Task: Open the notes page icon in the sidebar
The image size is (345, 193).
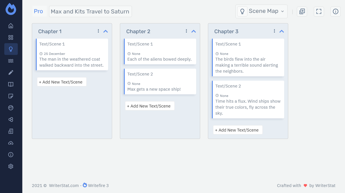Action: tap(11, 96)
